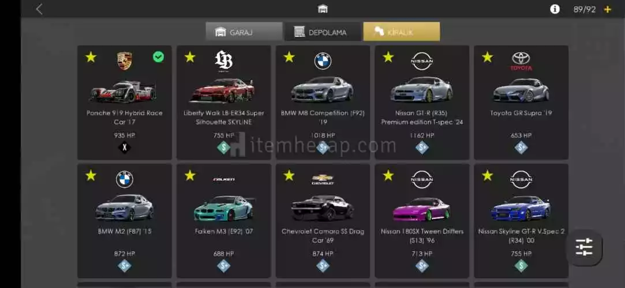Choose Nissan Skyline GT-R V.Spec 2 name

[521, 236]
